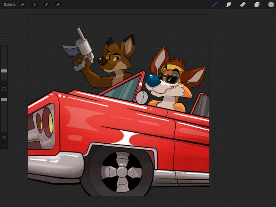Open the Actions wrench menu
The height and width of the screenshot is (207, 276).
(x=23, y=4)
